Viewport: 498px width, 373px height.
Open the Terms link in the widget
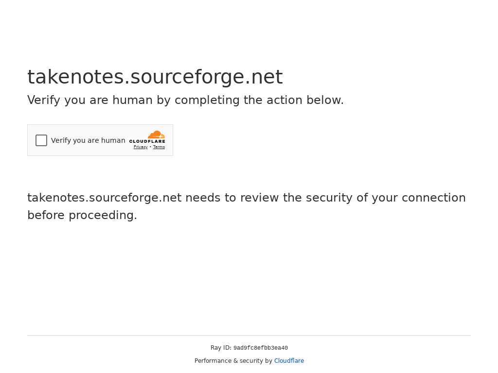point(159,147)
